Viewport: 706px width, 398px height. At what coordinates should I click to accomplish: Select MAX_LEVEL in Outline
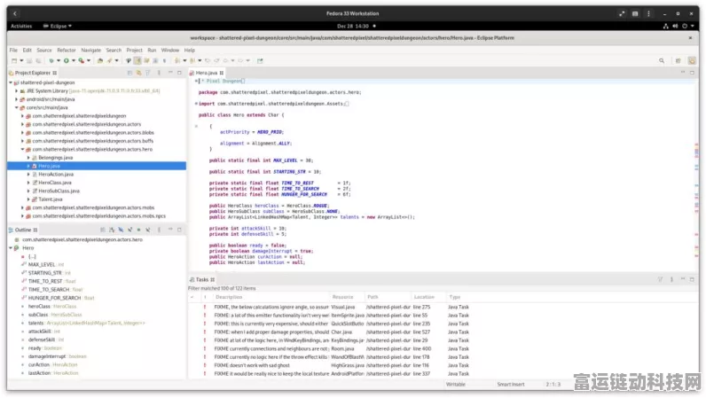(x=42, y=265)
